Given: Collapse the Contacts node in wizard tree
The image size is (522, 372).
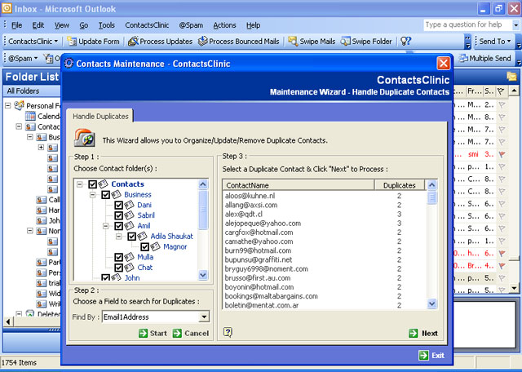Looking at the screenshot, I should coord(80,184).
